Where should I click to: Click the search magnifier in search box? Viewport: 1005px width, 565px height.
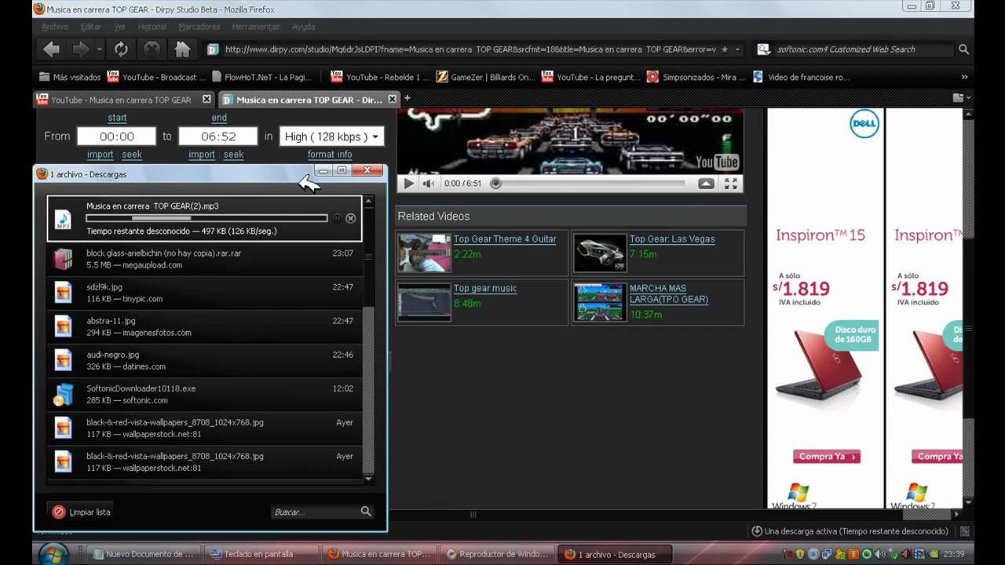963,49
